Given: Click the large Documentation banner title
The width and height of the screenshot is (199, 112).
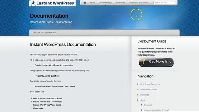Looking at the screenshot, I should coord(49,16).
